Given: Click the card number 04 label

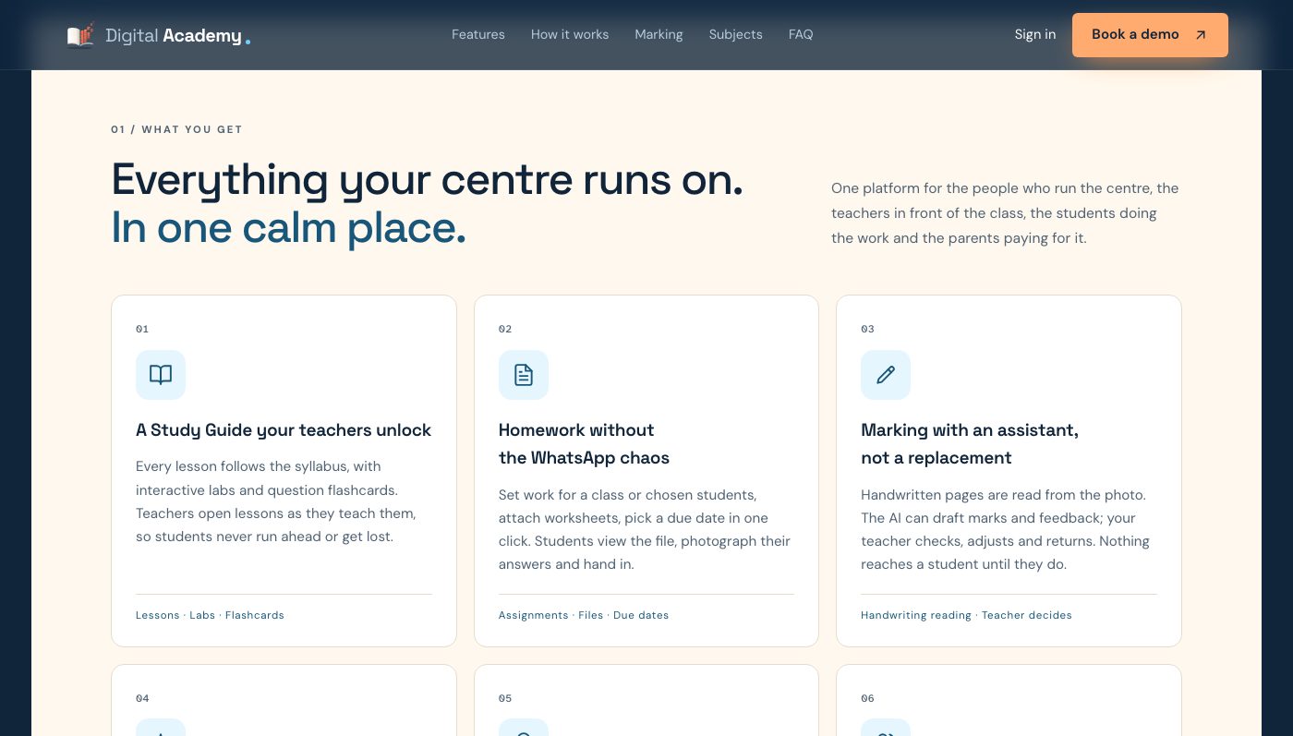Looking at the screenshot, I should 142,698.
